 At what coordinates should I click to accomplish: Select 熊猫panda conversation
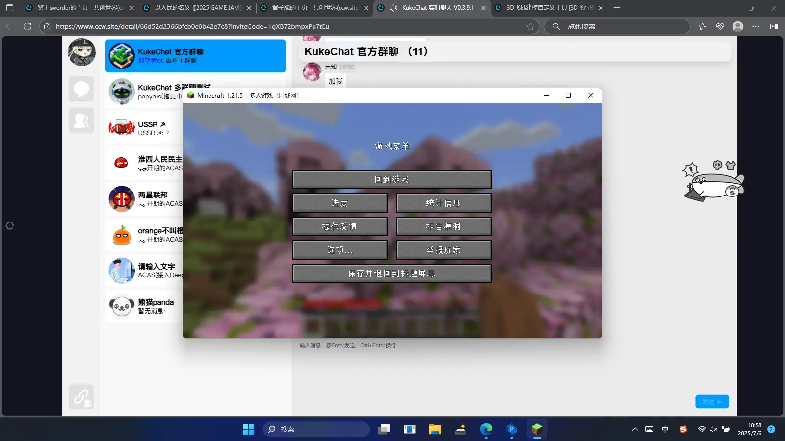tap(144, 306)
